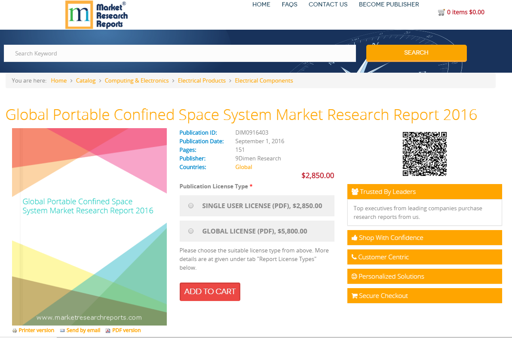
Task: Click publisher name 9Dimen Research
Action: pos(258,158)
